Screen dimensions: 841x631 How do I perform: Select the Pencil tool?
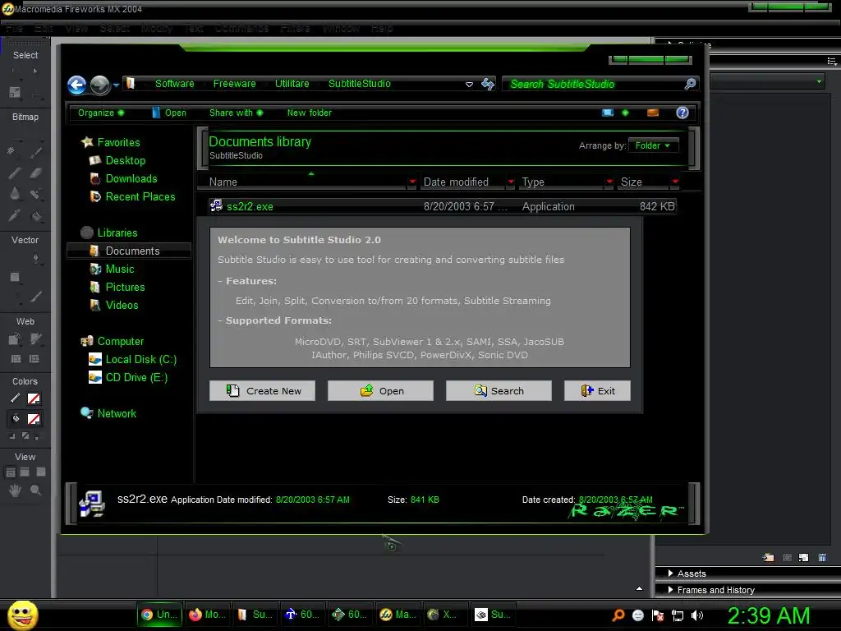(15, 173)
